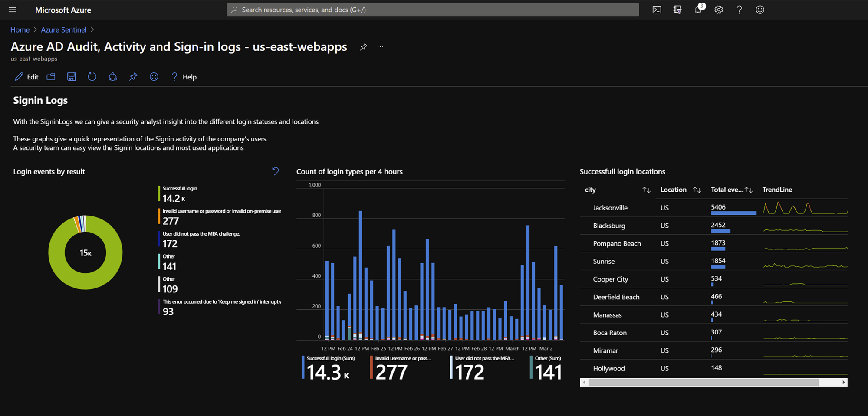Click the toolbar feedback smiley
868x416 pixels.
[x=154, y=77]
